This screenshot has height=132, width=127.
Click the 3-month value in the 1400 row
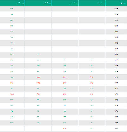(x=91, y=128)
